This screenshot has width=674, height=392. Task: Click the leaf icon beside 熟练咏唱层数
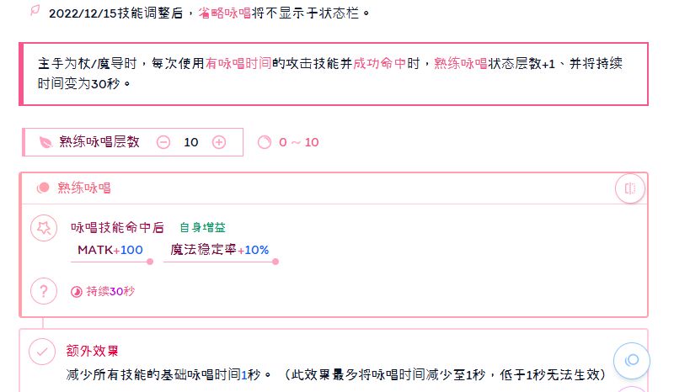[45, 142]
